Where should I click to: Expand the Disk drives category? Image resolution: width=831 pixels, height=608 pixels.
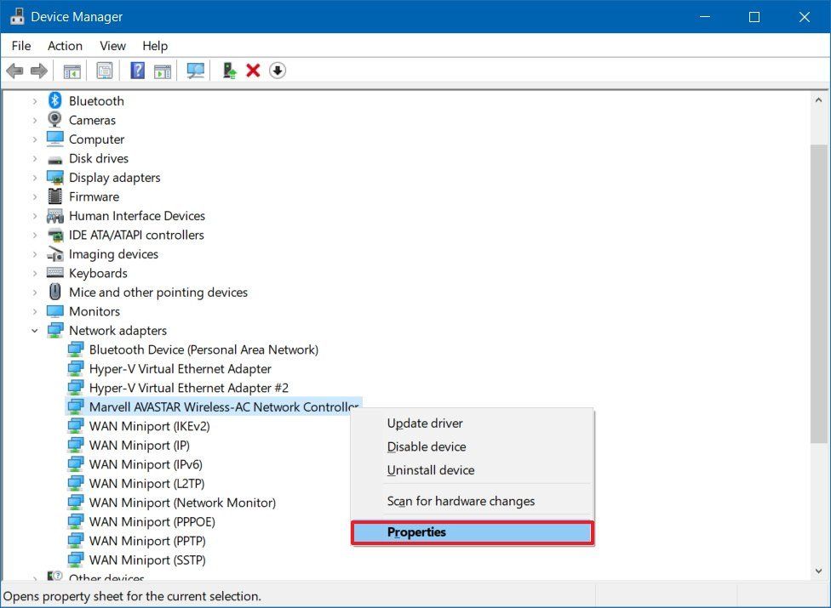click(34, 158)
